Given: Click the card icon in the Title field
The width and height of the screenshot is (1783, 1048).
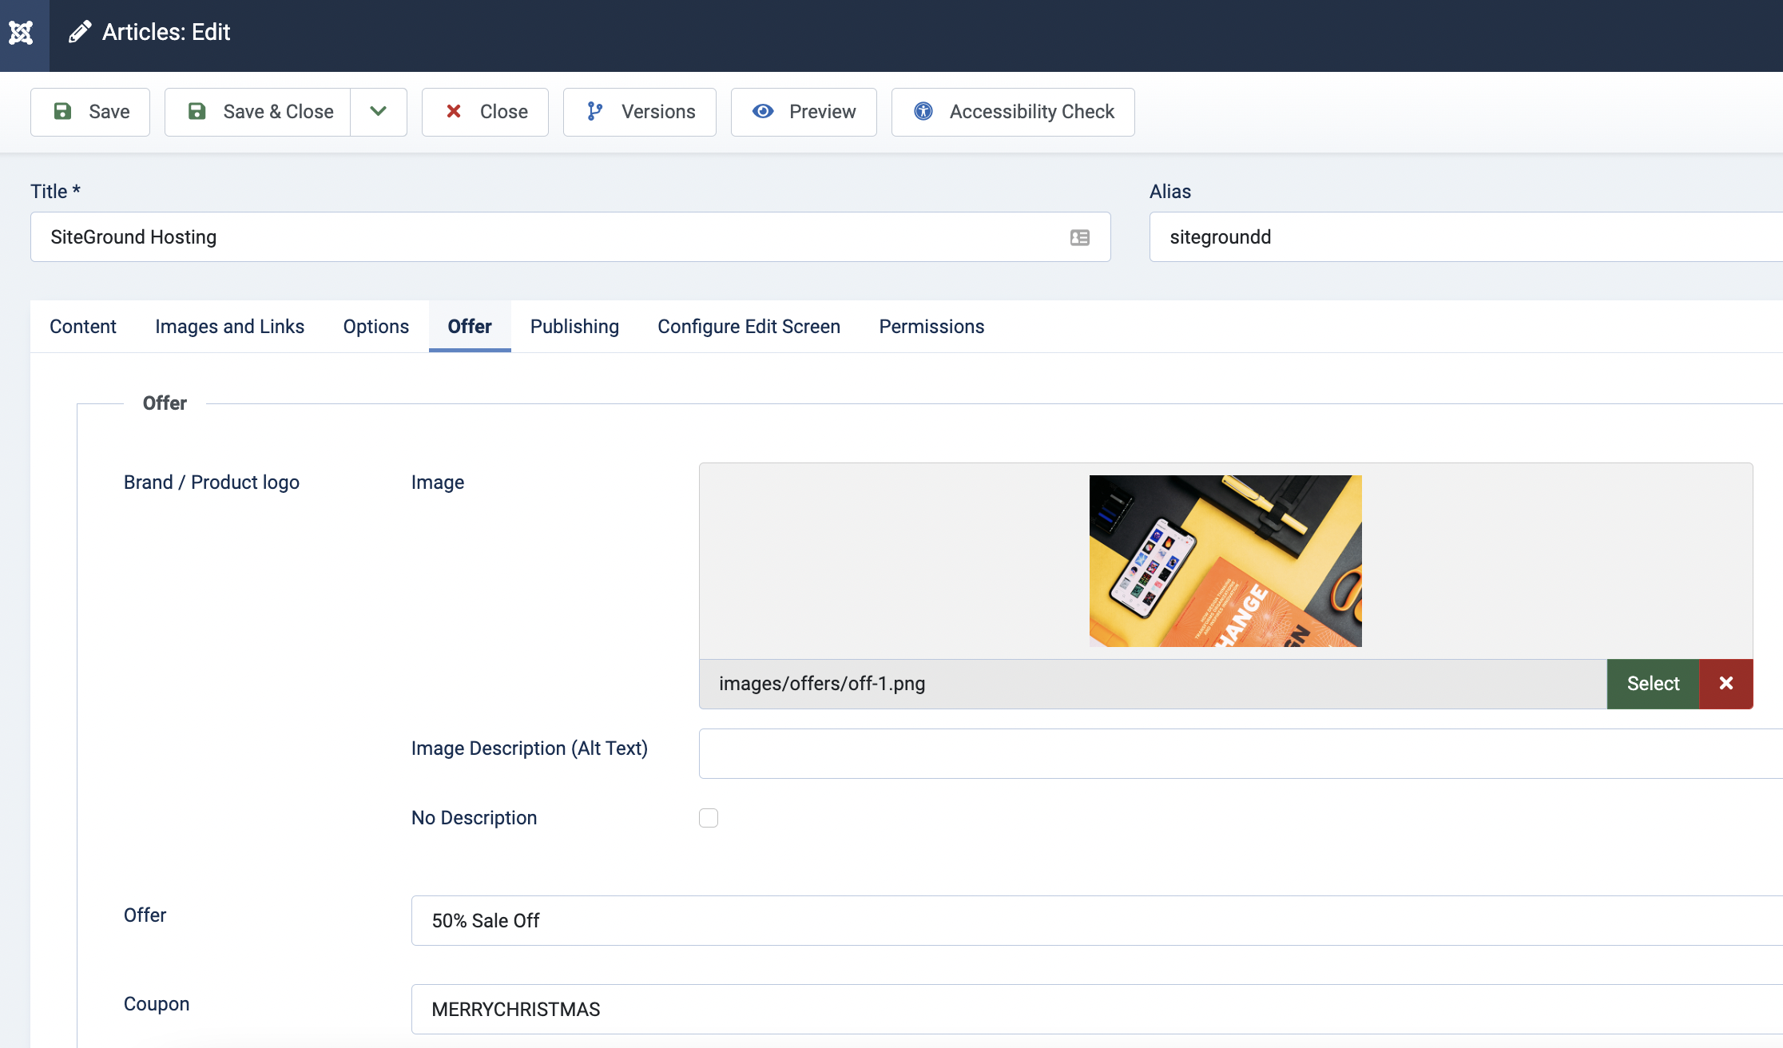Looking at the screenshot, I should [x=1079, y=237].
